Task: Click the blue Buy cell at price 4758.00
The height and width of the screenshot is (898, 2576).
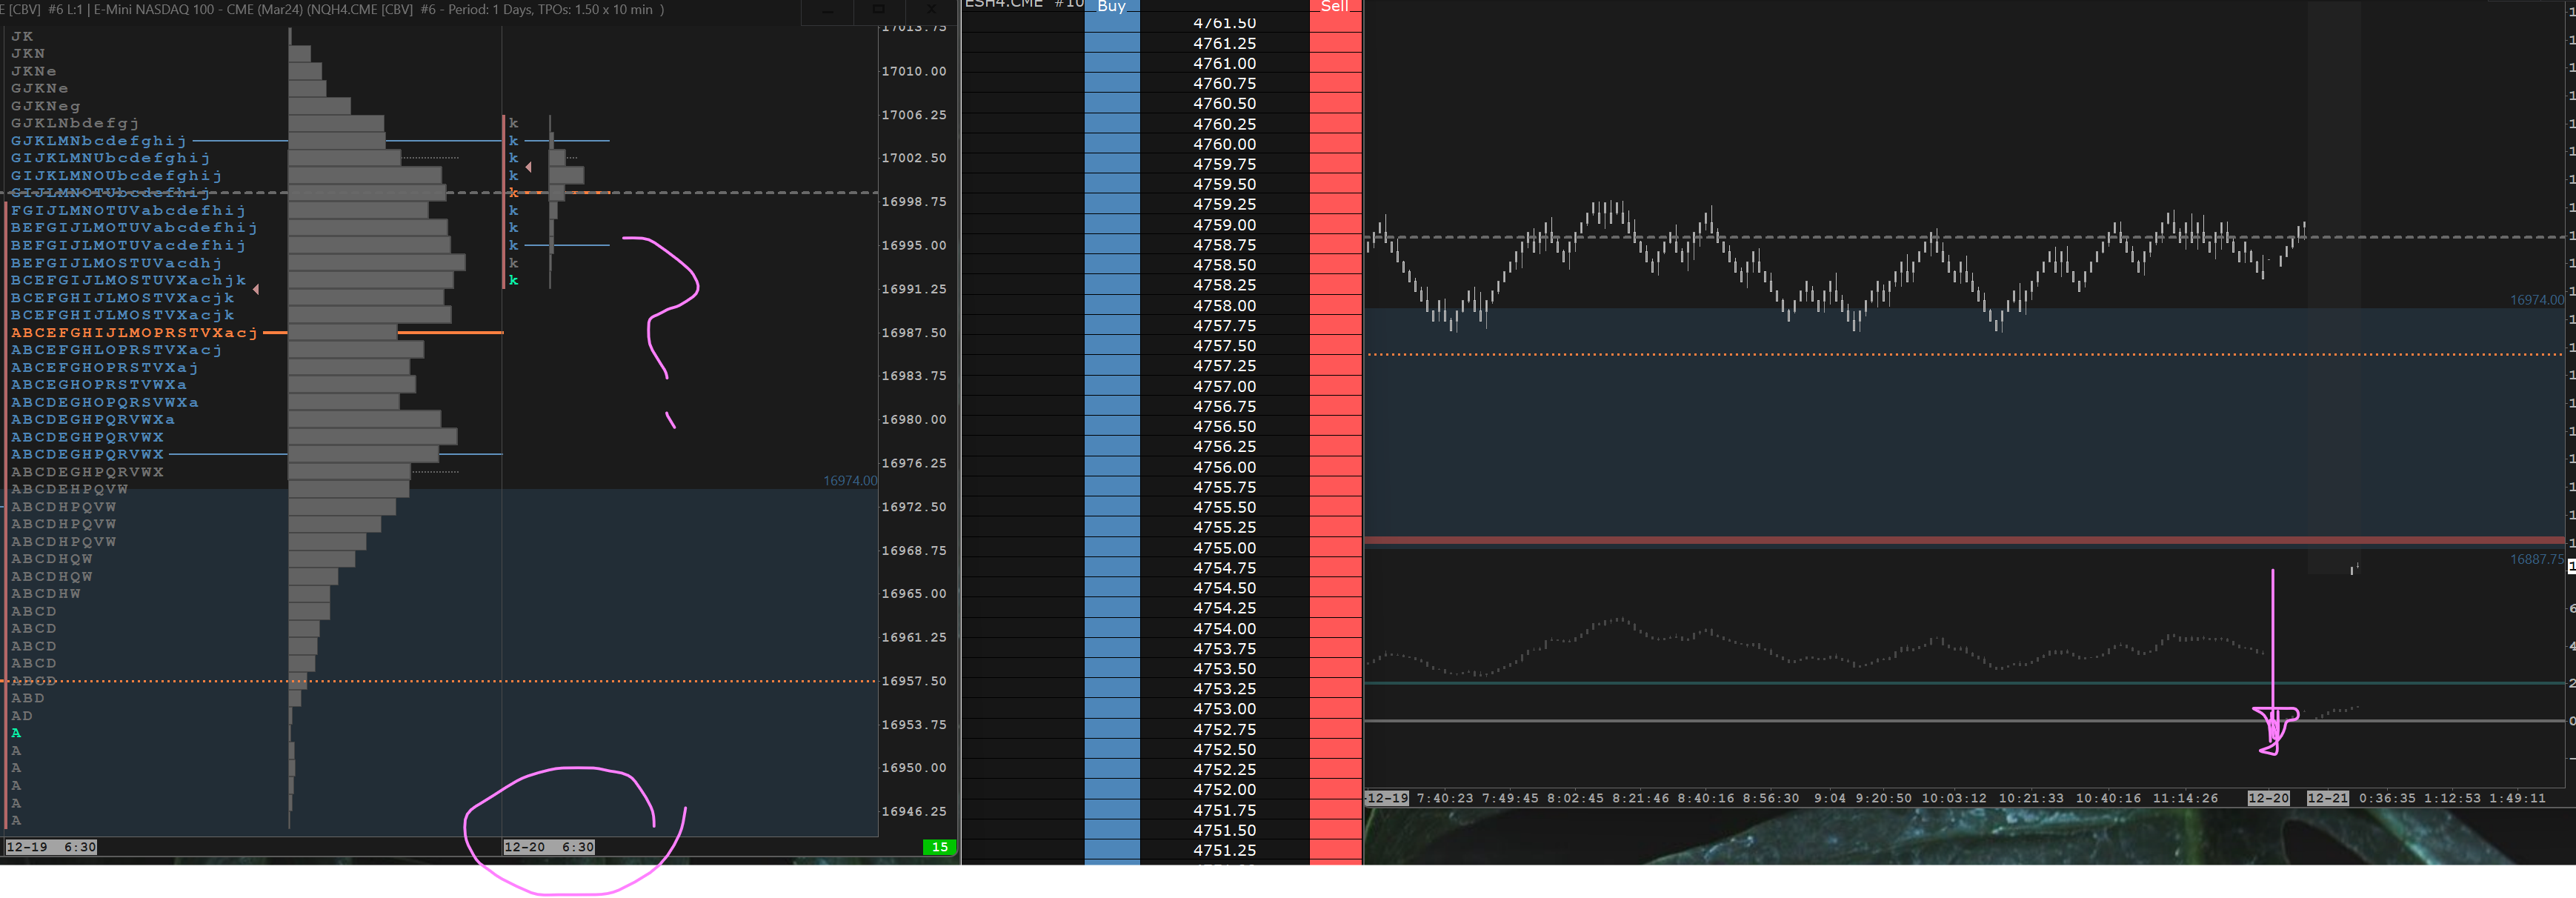Action: (x=1111, y=305)
